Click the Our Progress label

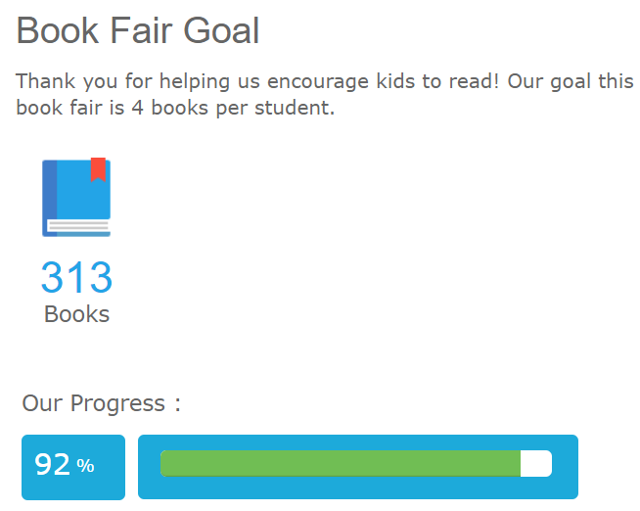(101, 403)
